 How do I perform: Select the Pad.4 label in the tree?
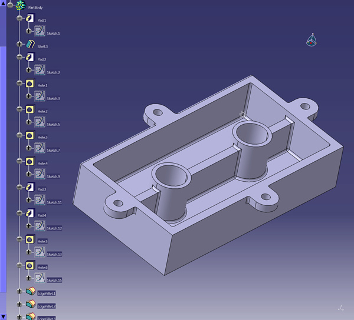42,215
